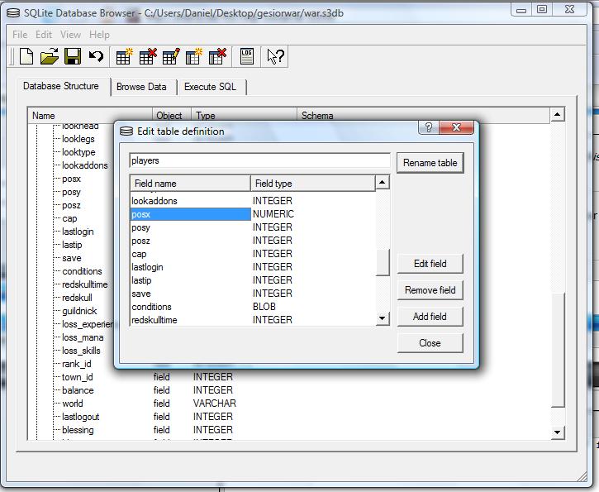Close the Edit table definition dialog with X
Screen dimensions: 599x492
[x=456, y=127]
